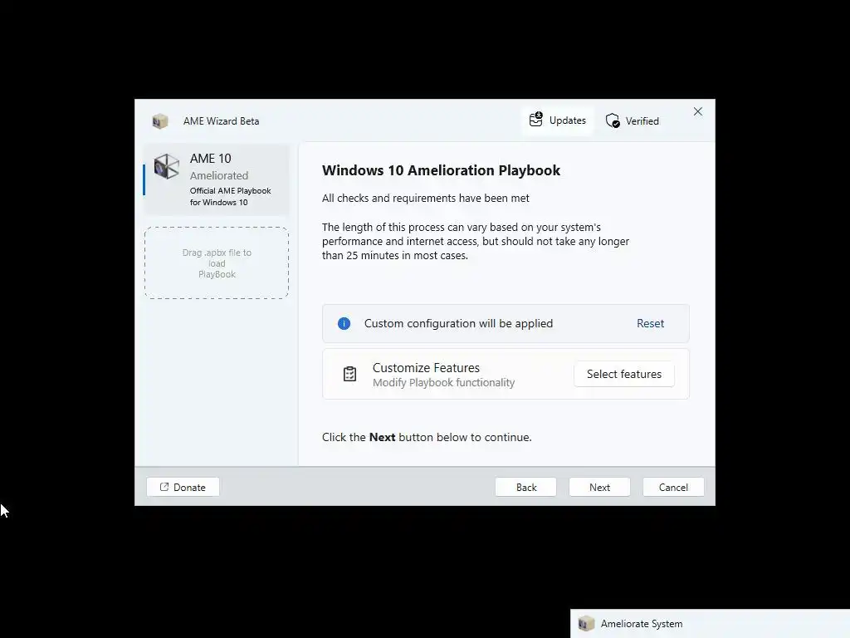
Task: Click 'Click the Next button below to continue'
Action: pos(427,437)
